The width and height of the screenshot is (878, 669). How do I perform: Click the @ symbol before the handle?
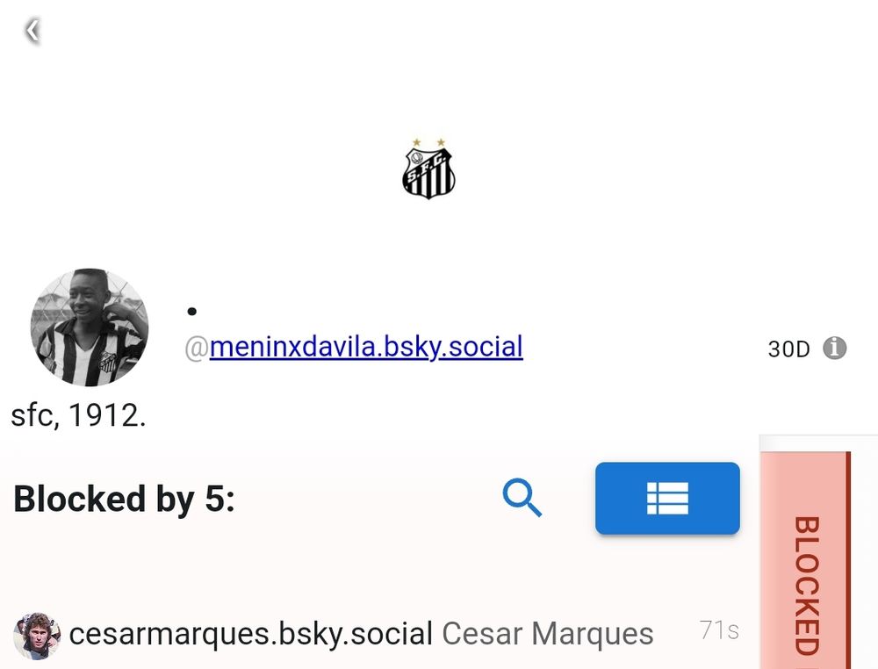197,348
